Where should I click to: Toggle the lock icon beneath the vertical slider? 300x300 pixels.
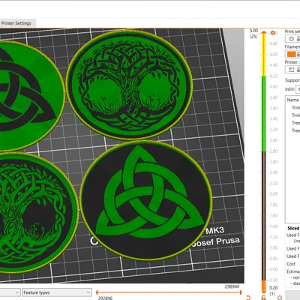263,298
